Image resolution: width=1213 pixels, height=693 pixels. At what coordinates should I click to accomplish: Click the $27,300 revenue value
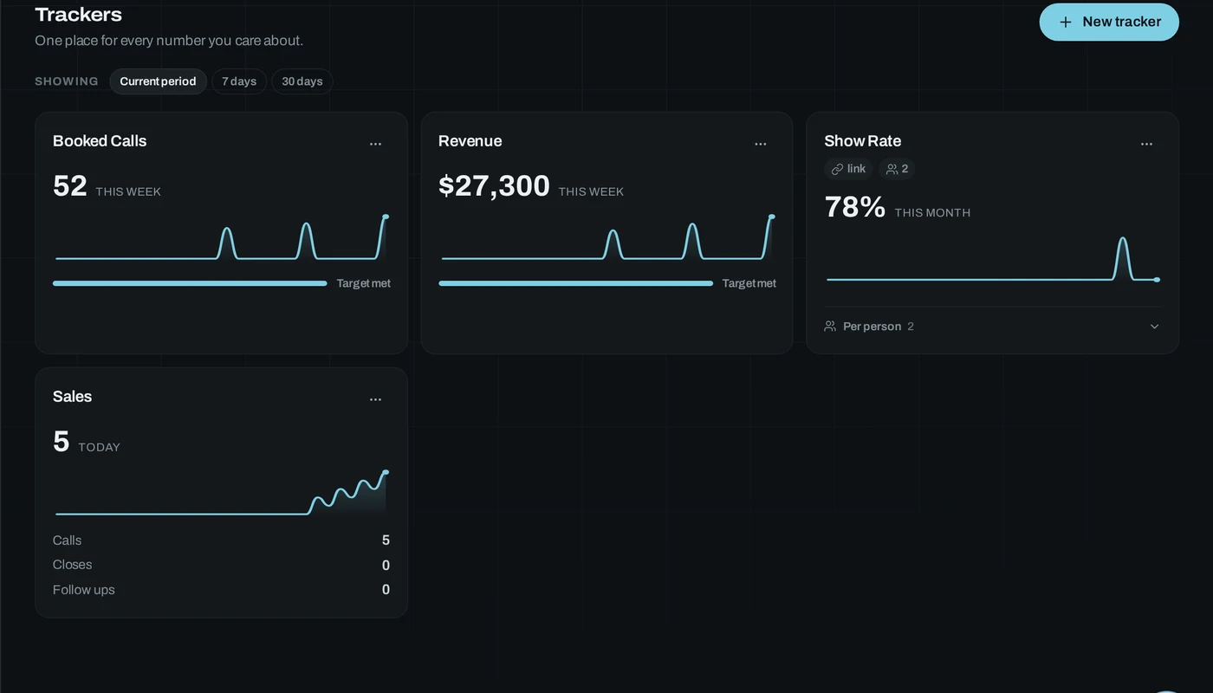(494, 185)
